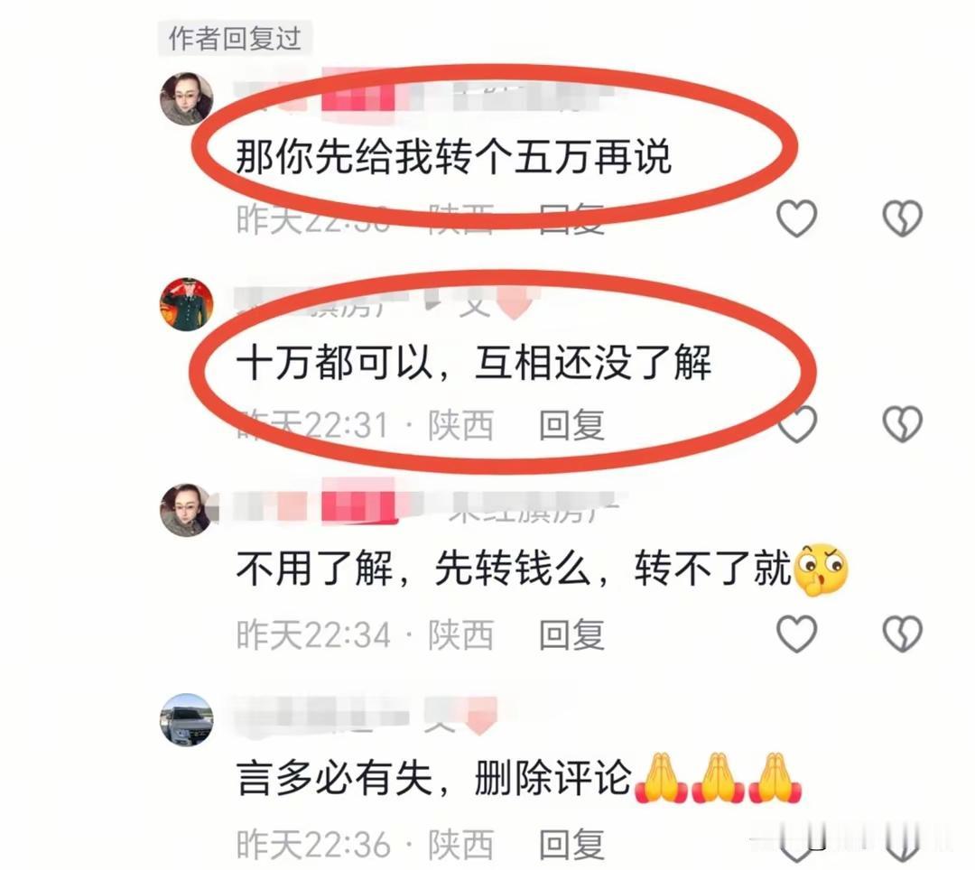
Task: Dislike the comment posted at 22:34
Action: 902,634
